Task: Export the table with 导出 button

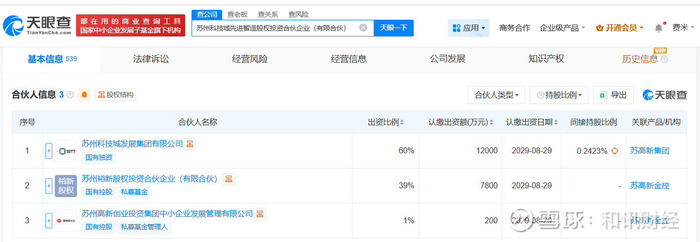Action: click(x=613, y=95)
